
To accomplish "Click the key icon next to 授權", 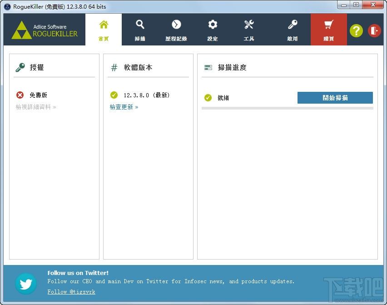I will [x=20, y=67].
